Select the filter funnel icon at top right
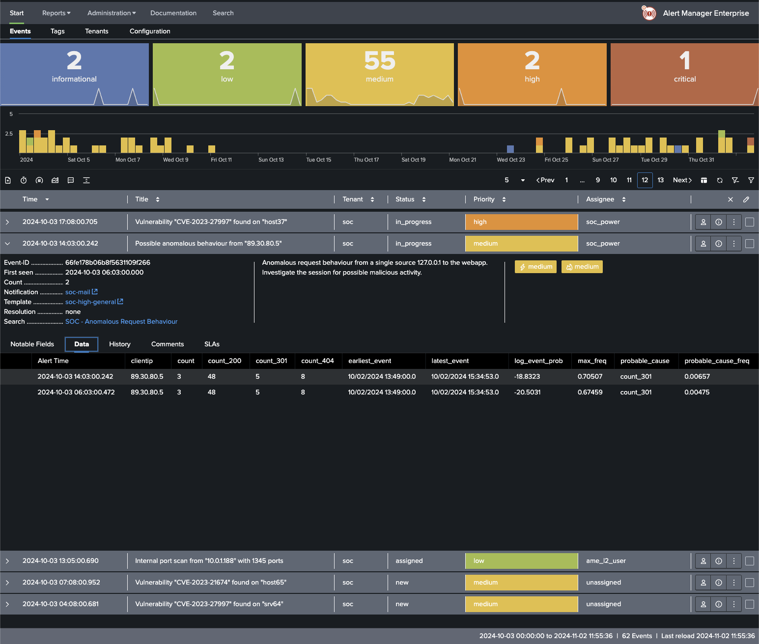 tap(751, 180)
